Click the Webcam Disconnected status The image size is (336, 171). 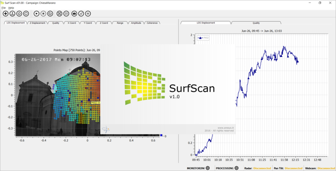click(326, 168)
